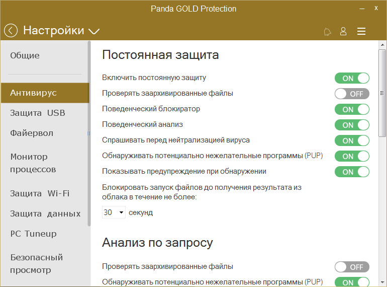Image resolution: width=387 pixels, height=287 pixels.
Task: Open the 30 секунд dropdown
Action: pos(114,212)
